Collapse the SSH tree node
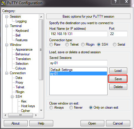 (x=12, y=97)
